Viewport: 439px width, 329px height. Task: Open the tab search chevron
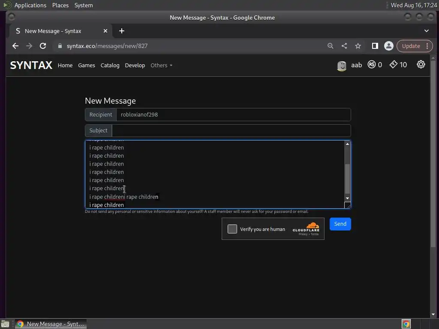[427, 31]
